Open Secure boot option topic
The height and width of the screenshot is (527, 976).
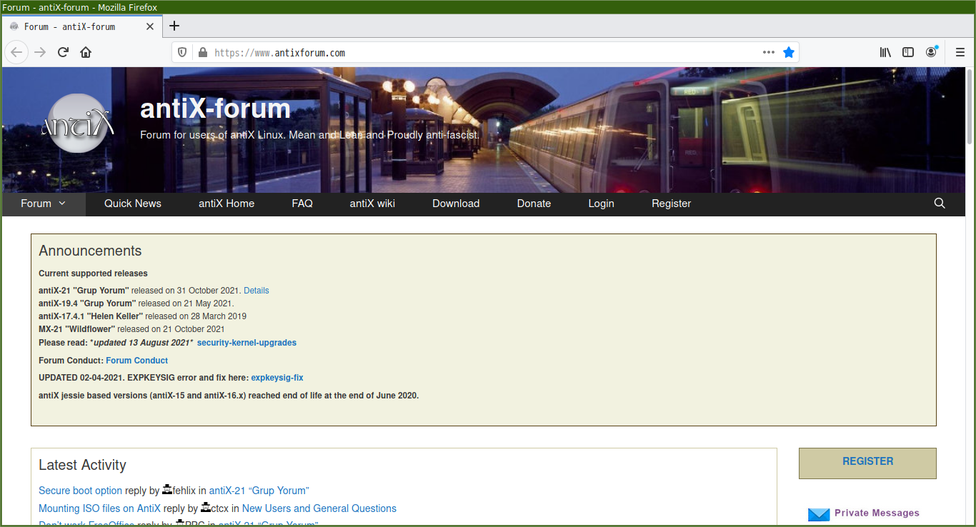point(81,491)
